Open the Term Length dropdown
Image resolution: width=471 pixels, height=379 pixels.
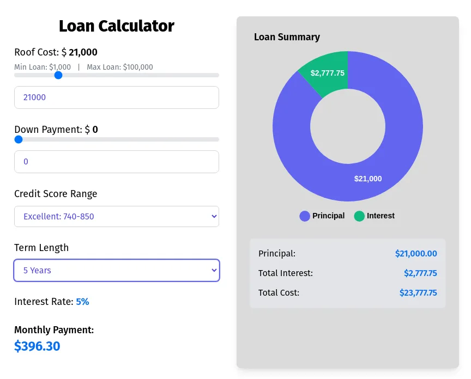pos(116,270)
